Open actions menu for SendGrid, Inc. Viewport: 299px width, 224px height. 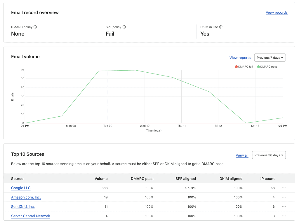284,206
